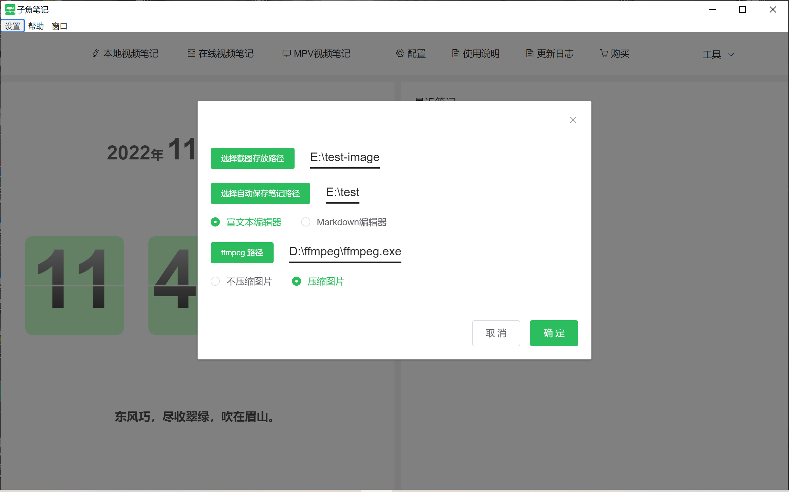This screenshot has height=492, width=789.
Task: Click the shopping cart icon for 购买
Action: coord(604,53)
